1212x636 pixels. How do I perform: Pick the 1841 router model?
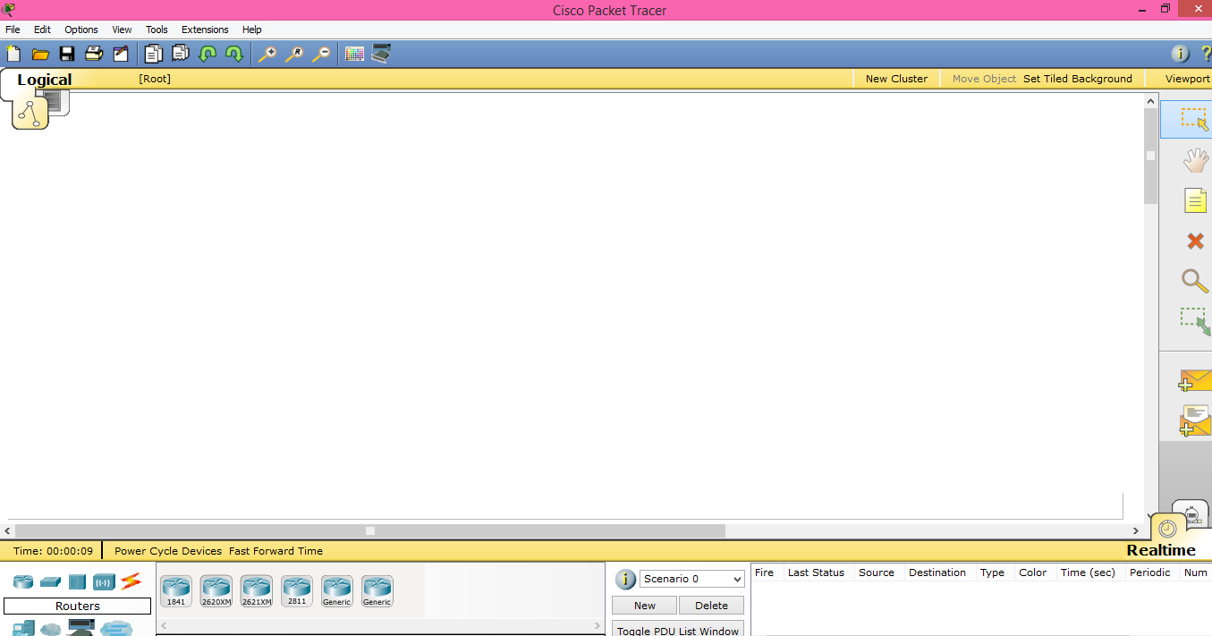click(x=176, y=591)
